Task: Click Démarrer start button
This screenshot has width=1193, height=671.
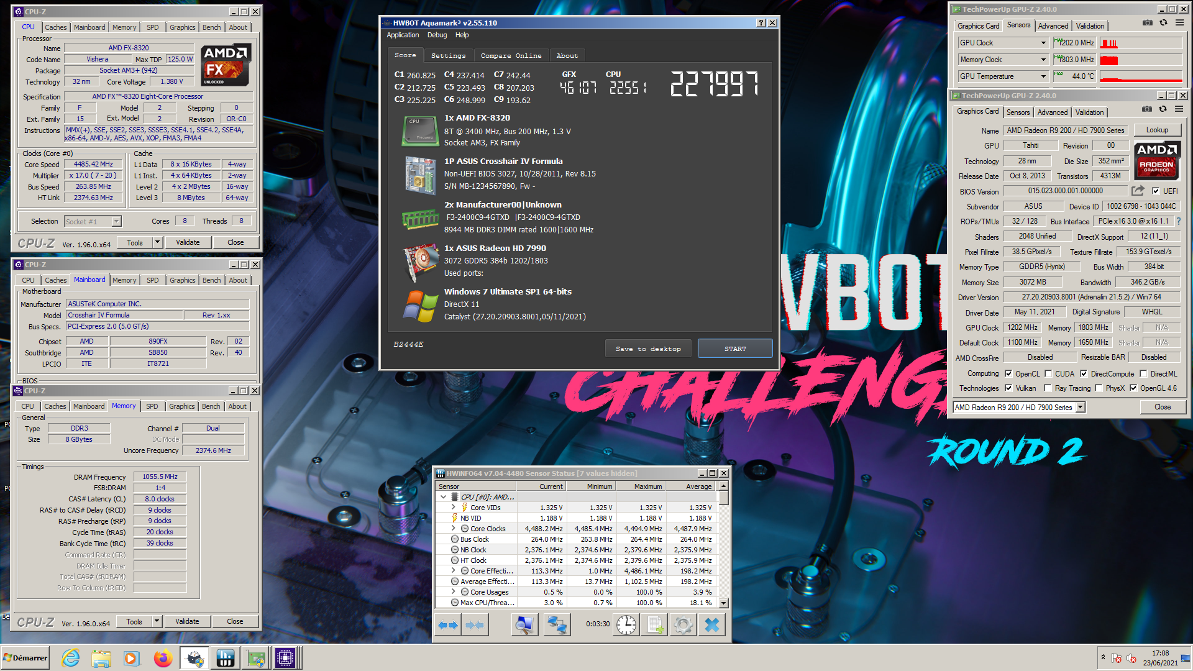Action: [x=25, y=658]
